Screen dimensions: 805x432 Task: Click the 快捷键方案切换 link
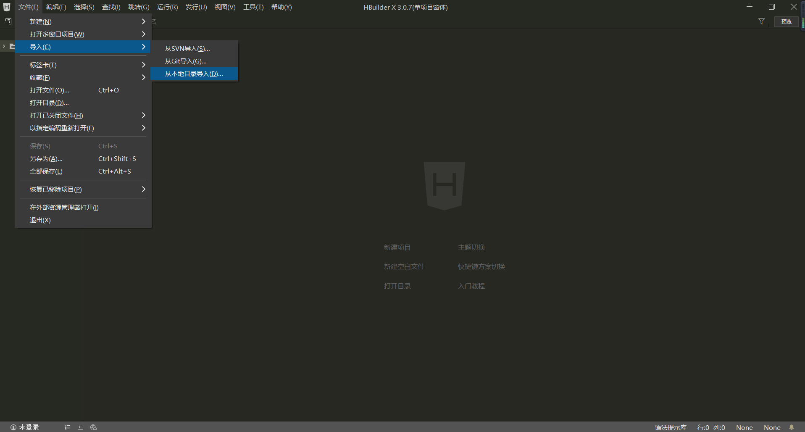481,266
